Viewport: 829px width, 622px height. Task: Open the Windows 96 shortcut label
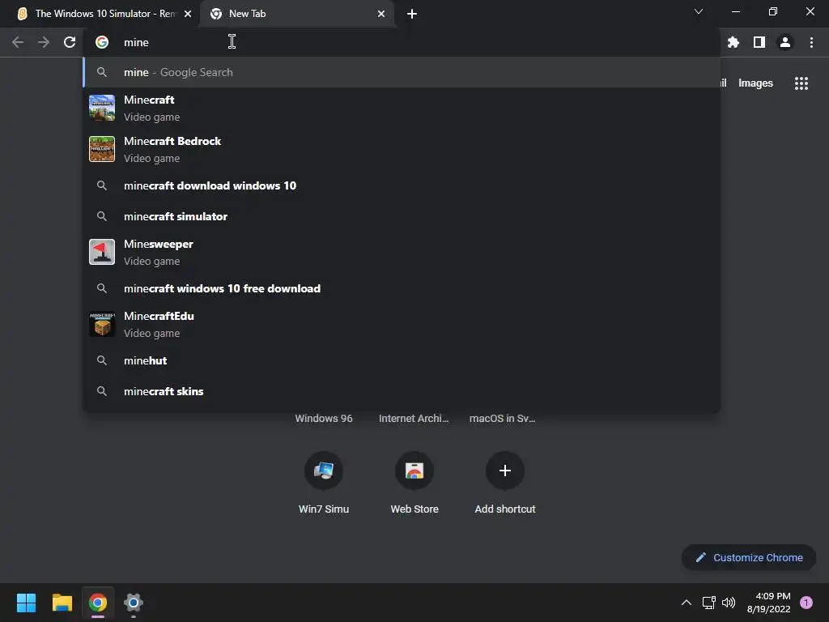click(324, 419)
